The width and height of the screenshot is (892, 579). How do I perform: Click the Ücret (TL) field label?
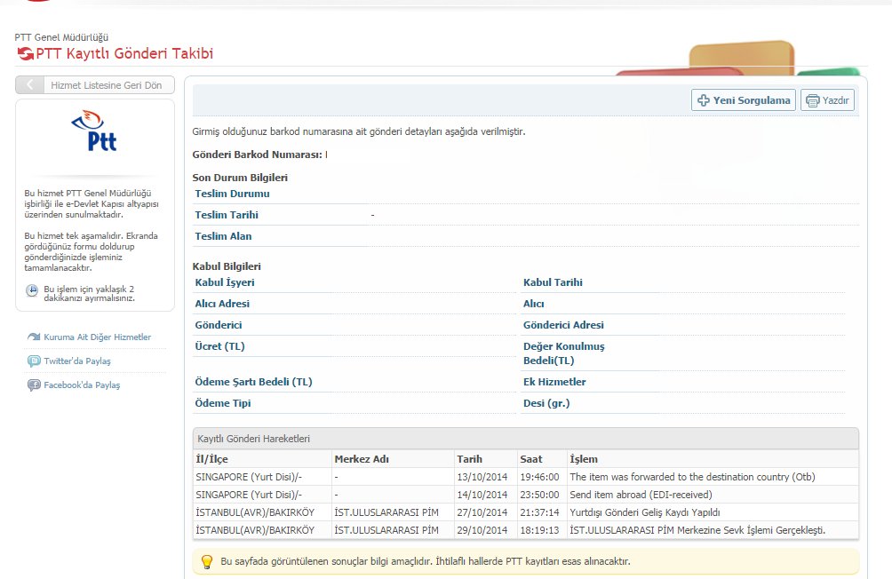[219, 346]
